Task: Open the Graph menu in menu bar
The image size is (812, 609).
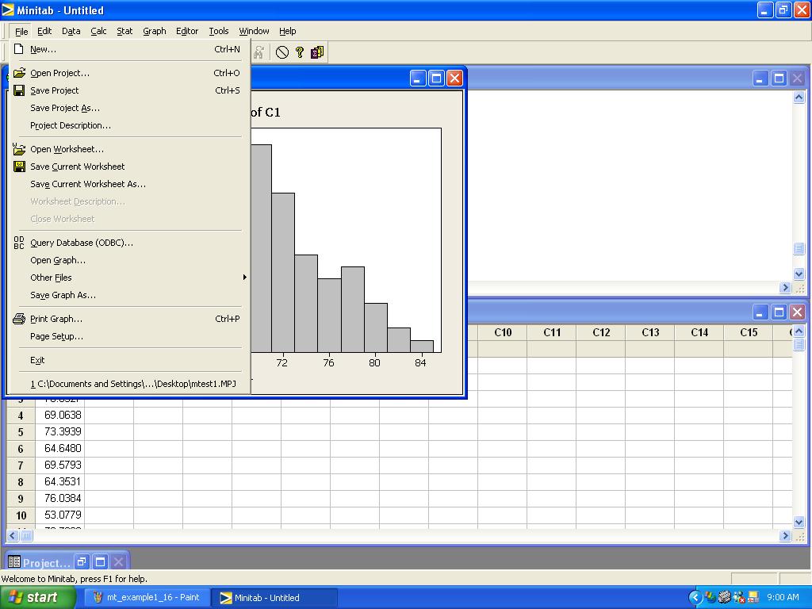Action: tap(155, 31)
